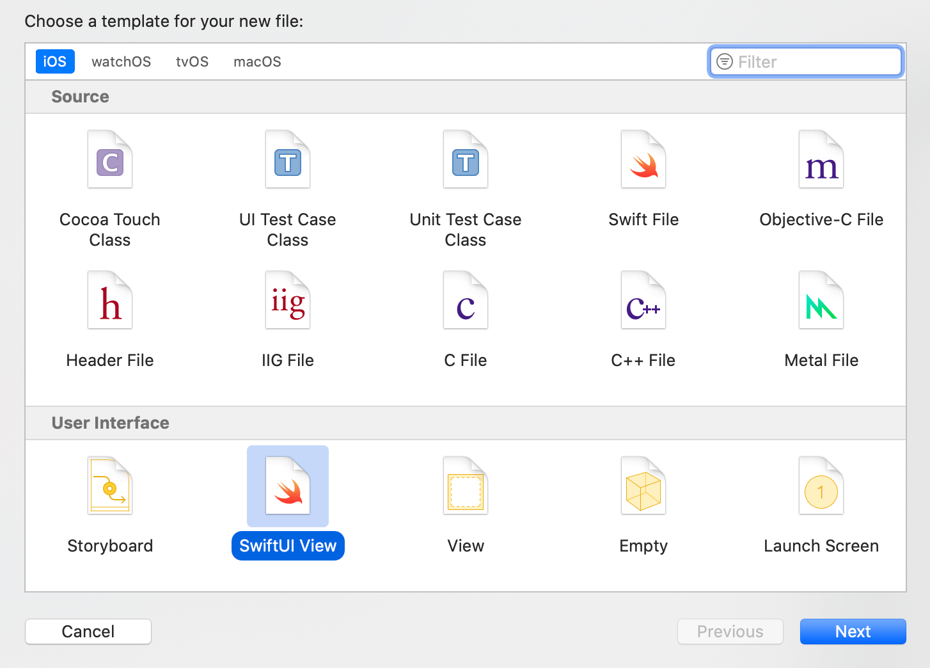Switch to the macOS tab
Viewport: 930px width, 668px height.
pos(257,62)
